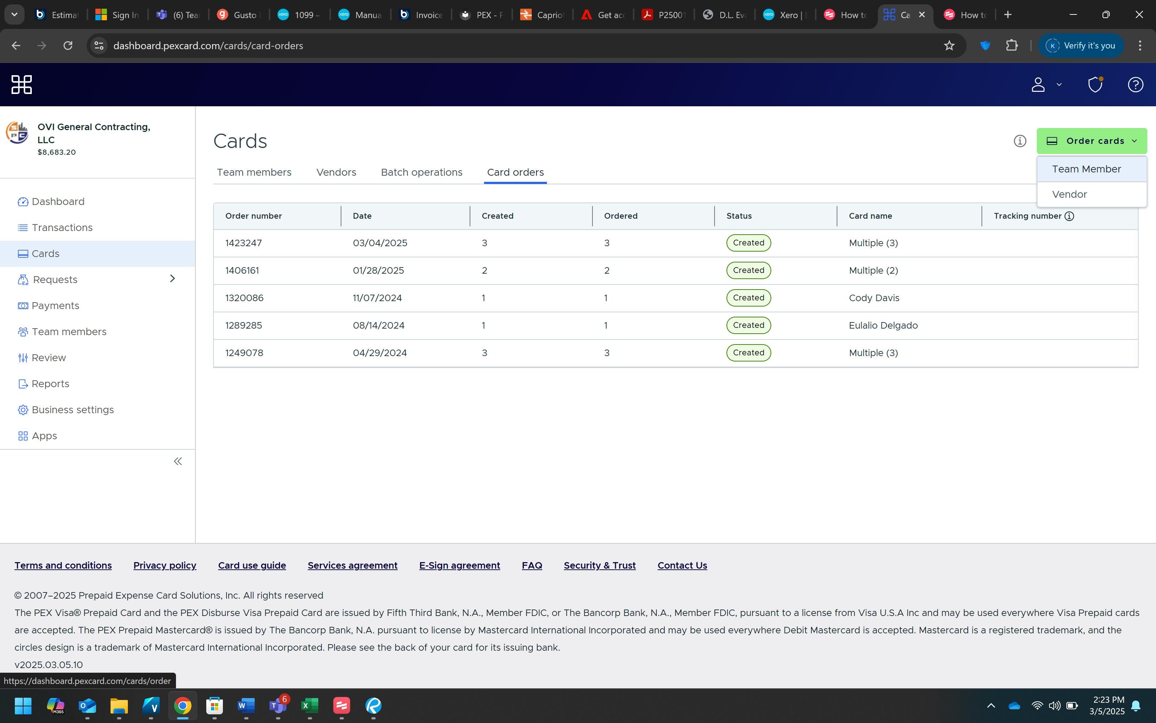Select Team Member from order menu

(1086, 169)
